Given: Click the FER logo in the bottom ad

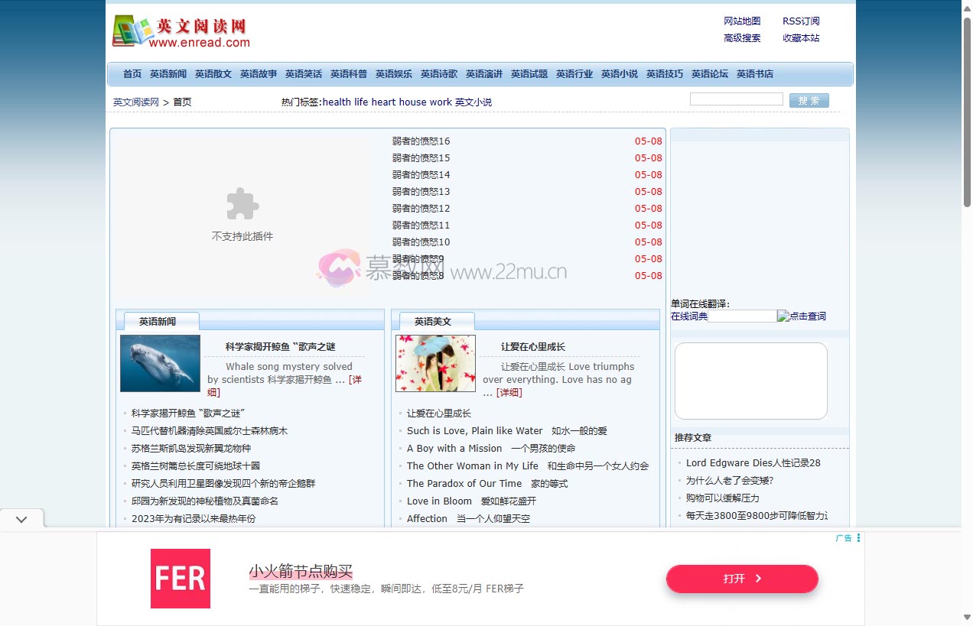Looking at the screenshot, I should pyautogui.click(x=180, y=579).
